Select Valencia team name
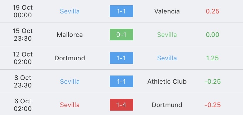The height and width of the screenshot is (115, 243). point(167,11)
